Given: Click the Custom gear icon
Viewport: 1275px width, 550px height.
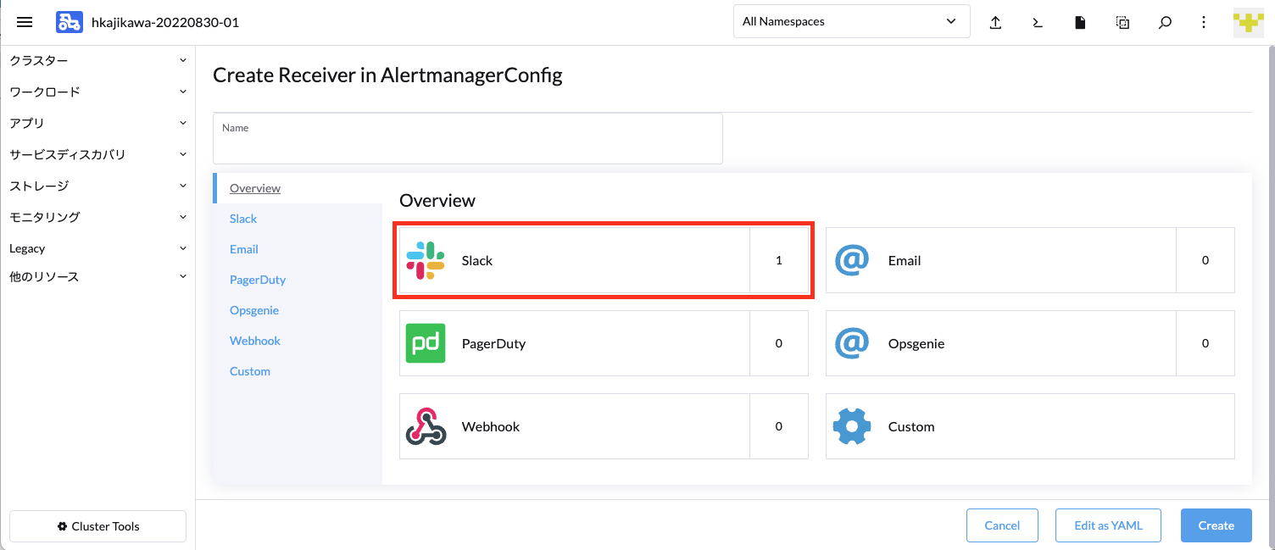Looking at the screenshot, I should pyautogui.click(x=852, y=426).
